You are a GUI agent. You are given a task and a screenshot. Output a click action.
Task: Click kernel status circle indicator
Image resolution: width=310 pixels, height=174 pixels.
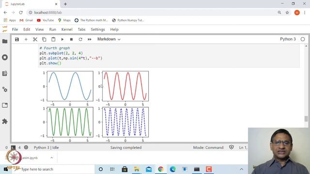click(303, 39)
